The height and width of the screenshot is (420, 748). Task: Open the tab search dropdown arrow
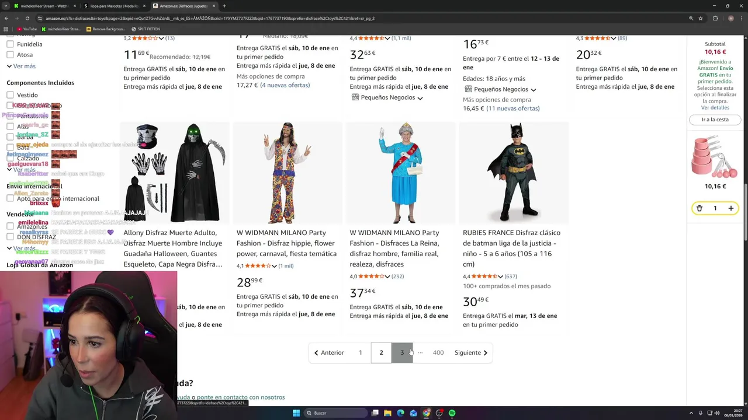click(6, 6)
